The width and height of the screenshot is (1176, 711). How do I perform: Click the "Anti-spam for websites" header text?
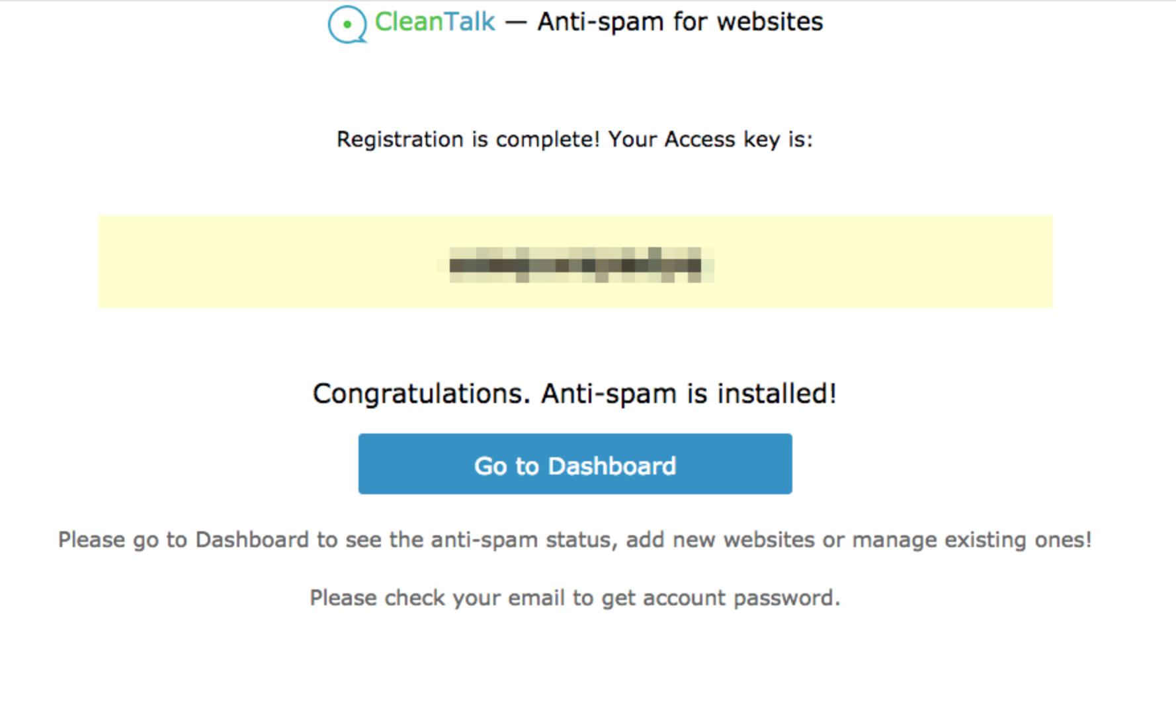coord(680,22)
